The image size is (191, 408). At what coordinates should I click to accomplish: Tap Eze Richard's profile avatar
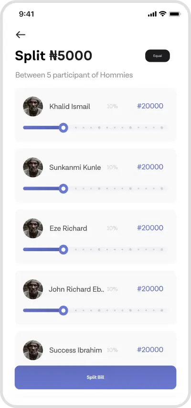pyautogui.click(x=33, y=228)
